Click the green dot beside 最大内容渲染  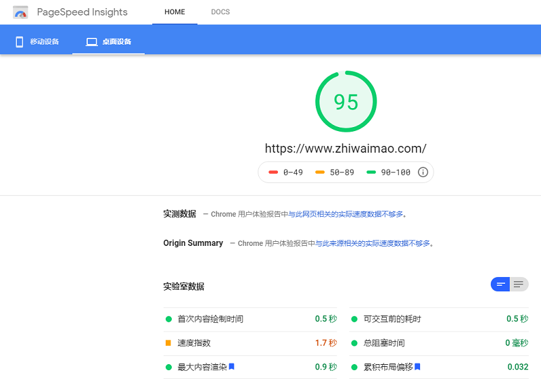tap(168, 368)
